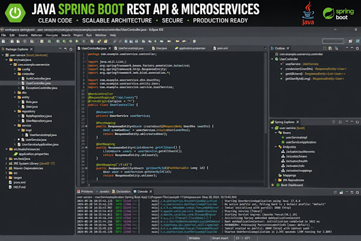Screen dimensions: 361x241
Task: Click the yellow Back navigation arrow in the toolbar
Action: [177, 41]
